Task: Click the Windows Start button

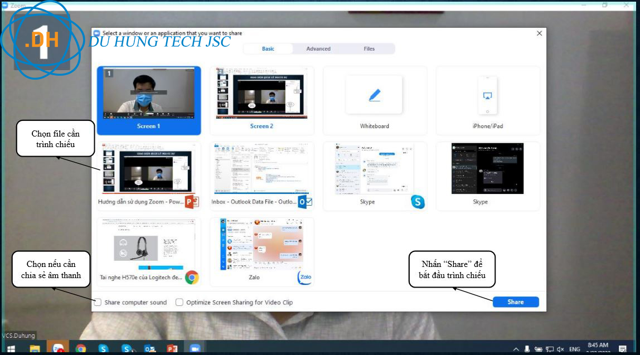Action: pyautogui.click(x=11, y=349)
